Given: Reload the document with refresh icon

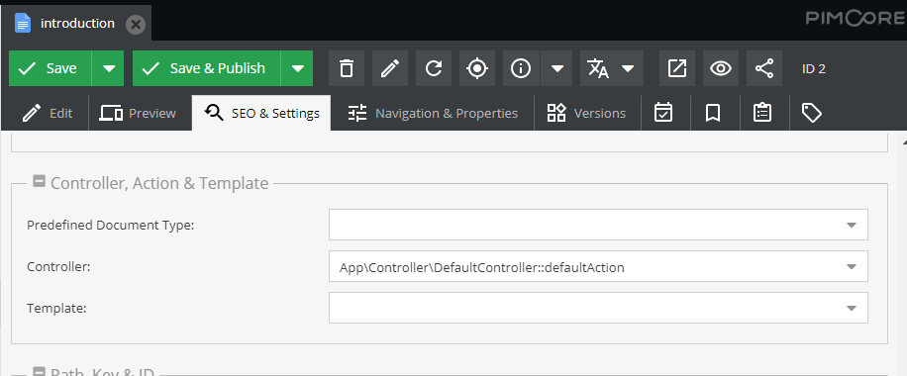Looking at the screenshot, I should [434, 68].
